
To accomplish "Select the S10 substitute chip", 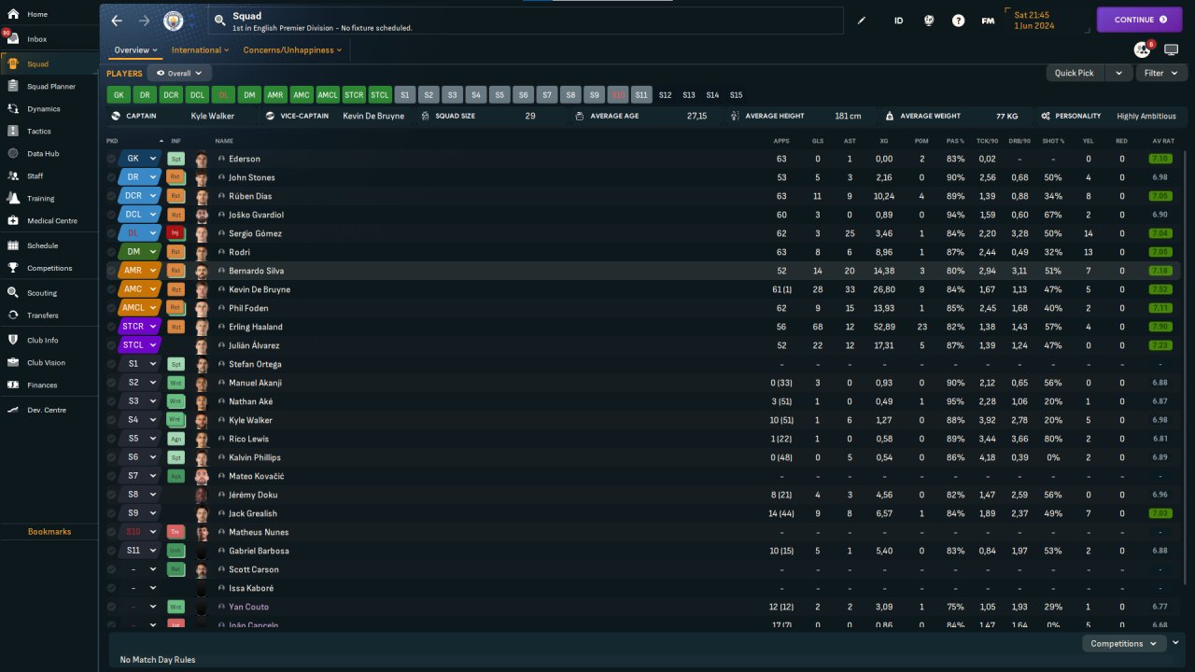I will (617, 94).
